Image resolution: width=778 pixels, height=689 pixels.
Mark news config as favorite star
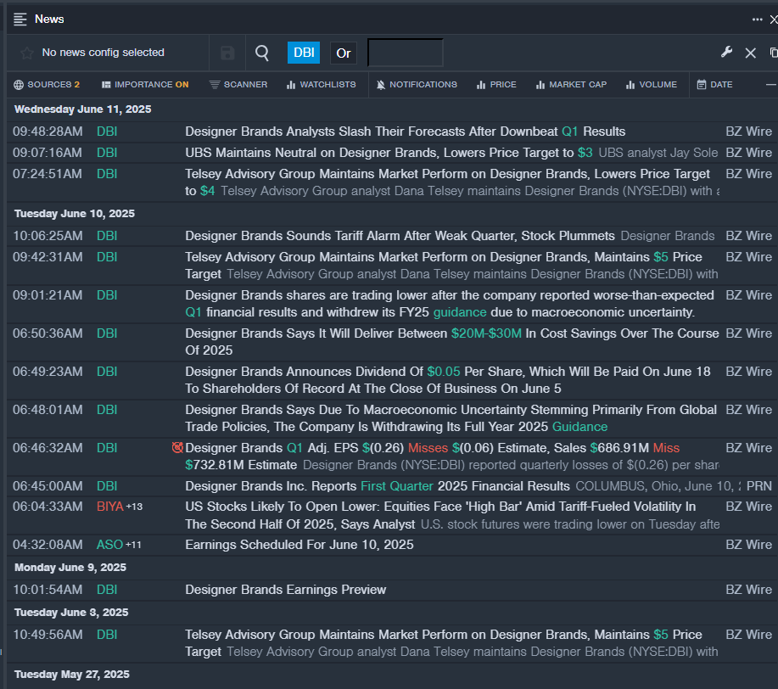pos(27,53)
